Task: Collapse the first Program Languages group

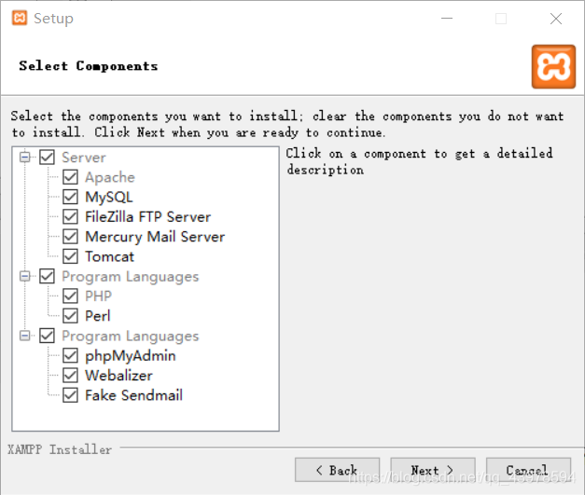Action: [x=24, y=276]
